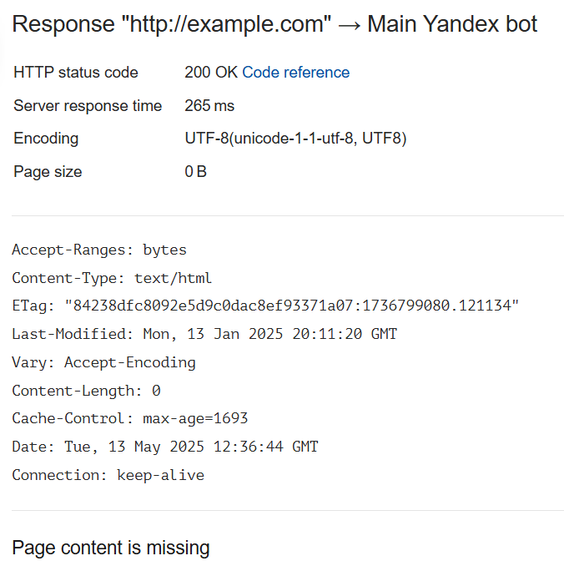Click the 0 B page size value
Screen dimensions: 564x571
click(196, 172)
